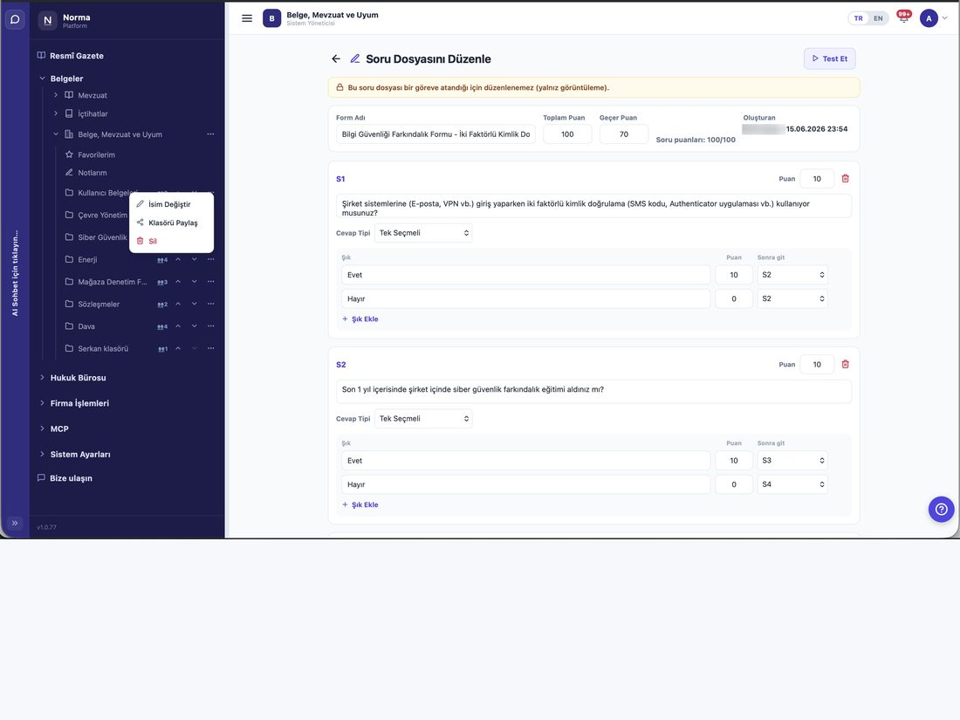960x720 pixels.
Task: Click the Test Et button
Action: pos(830,58)
